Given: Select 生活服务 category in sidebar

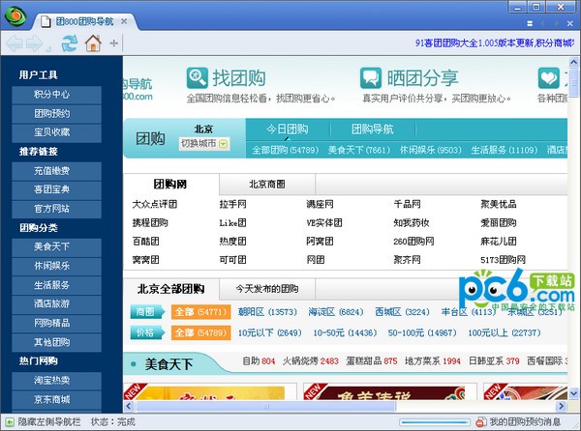Looking at the screenshot, I should coord(56,285).
